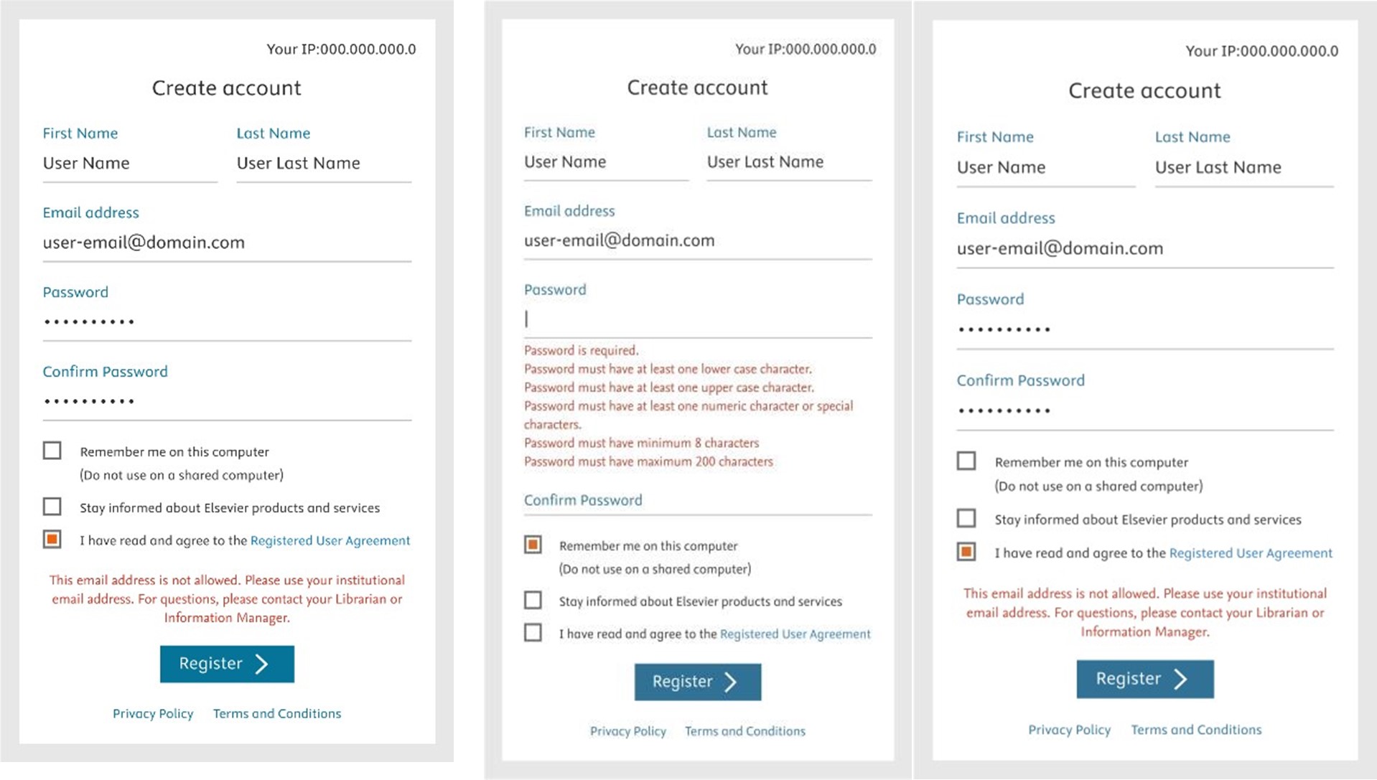Image resolution: width=1377 pixels, height=780 pixels.
Task: Click First Name field in rightmost form
Action: (x=1045, y=168)
